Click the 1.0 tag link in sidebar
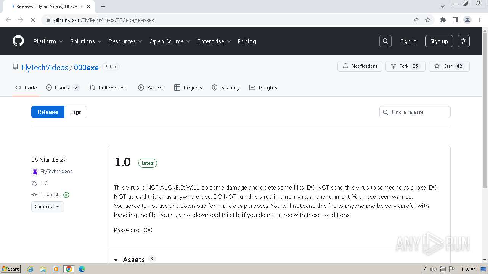488x274 pixels. click(x=44, y=183)
